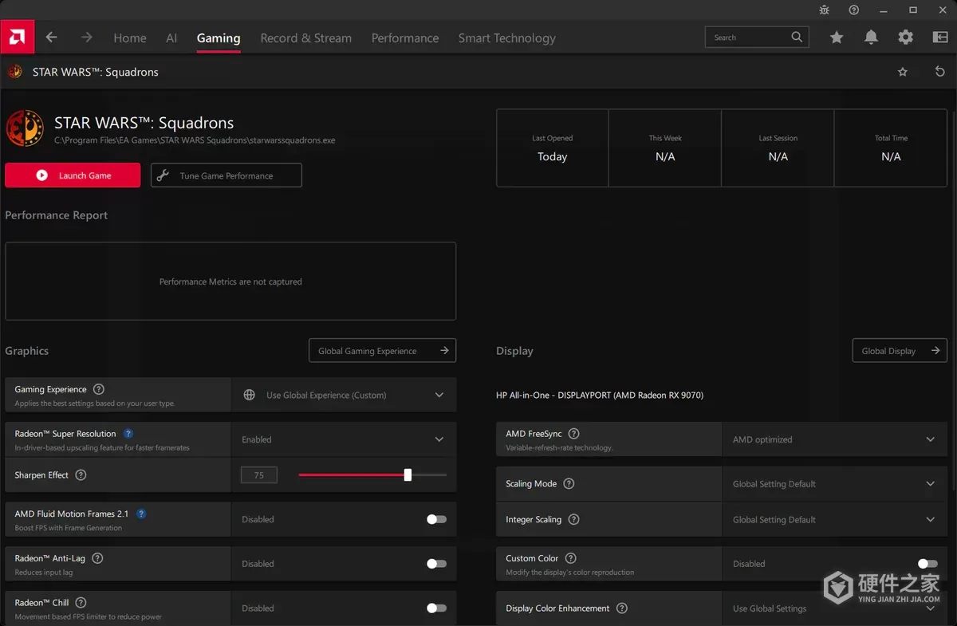Enable the Custom Color toggle
957x626 pixels.
click(x=927, y=564)
